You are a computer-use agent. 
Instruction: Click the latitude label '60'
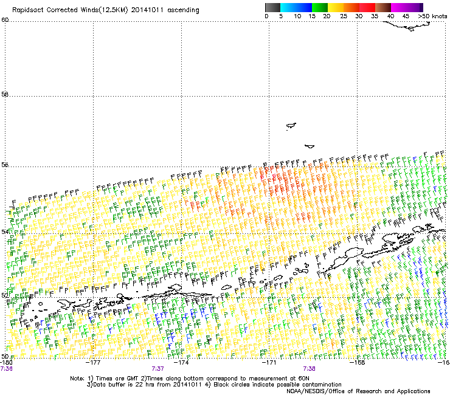pyautogui.click(x=5, y=20)
